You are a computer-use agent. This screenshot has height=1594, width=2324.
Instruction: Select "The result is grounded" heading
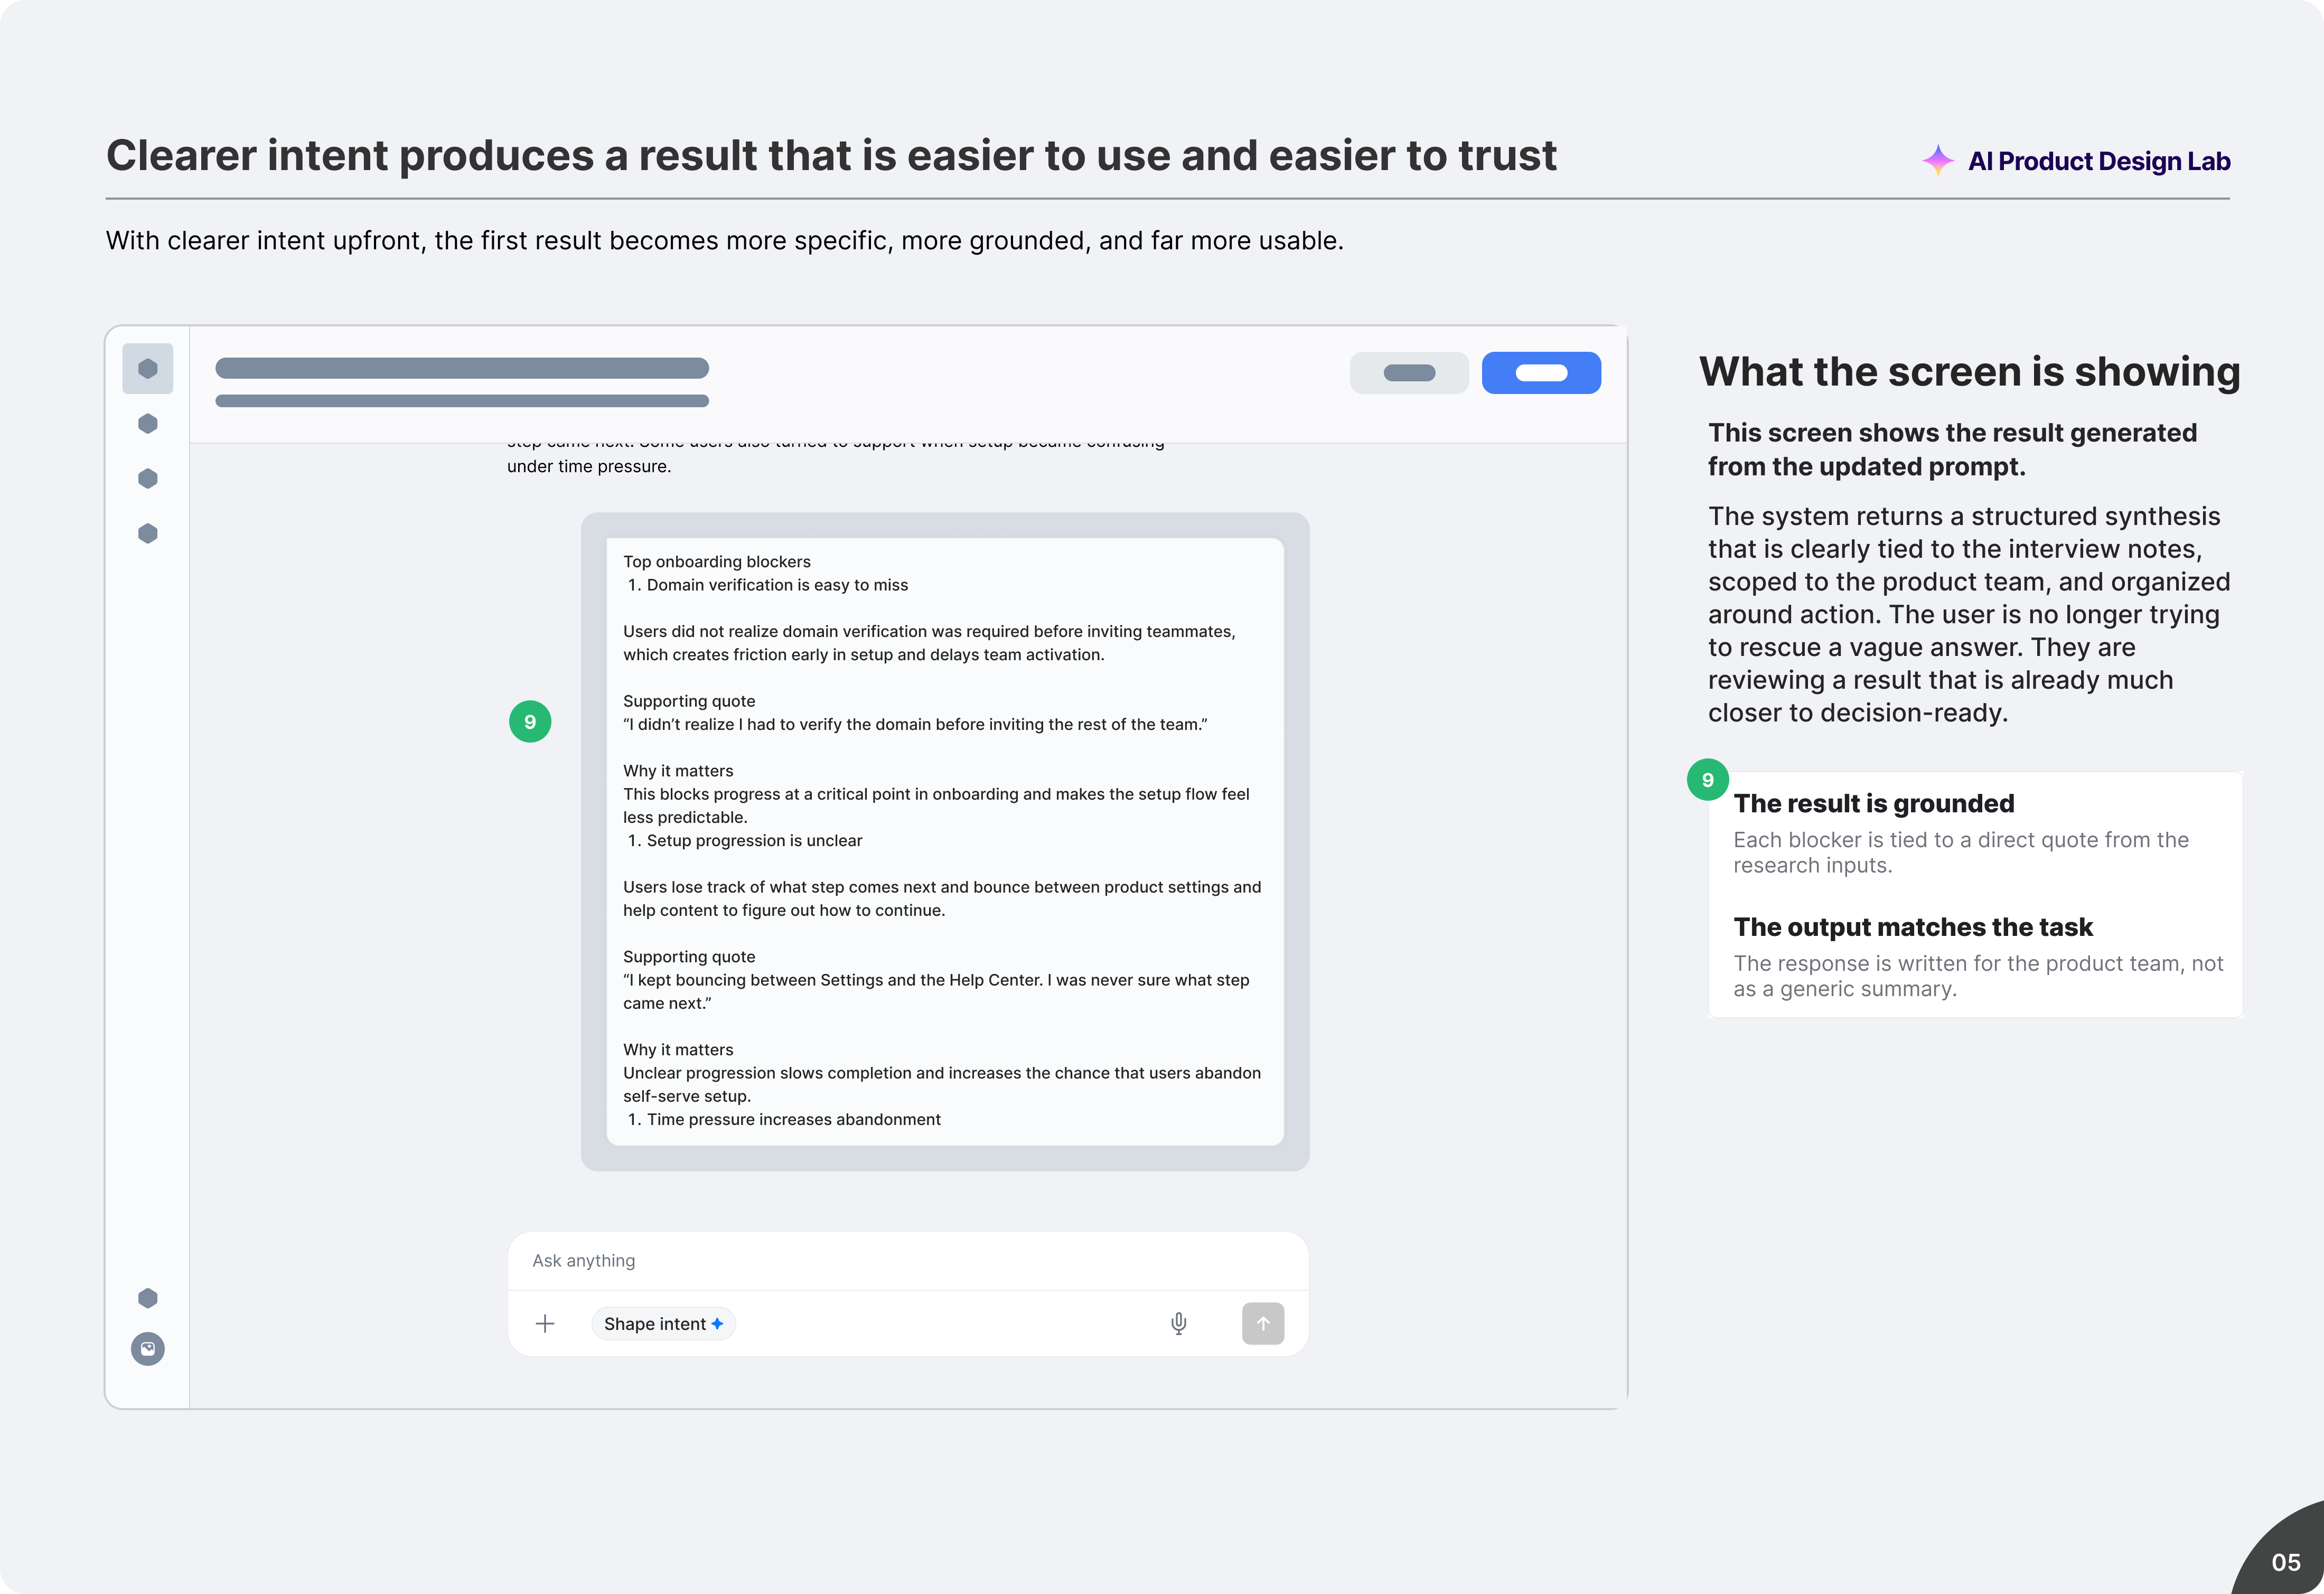coord(1874,804)
